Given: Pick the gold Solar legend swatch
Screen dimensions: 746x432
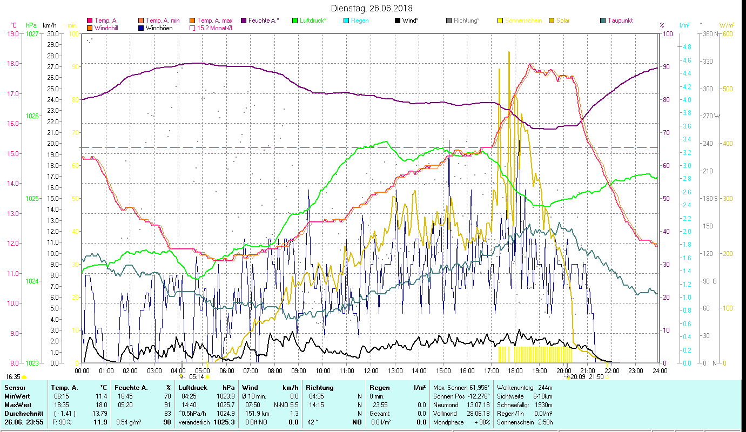Looking at the screenshot, I should (551, 21).
